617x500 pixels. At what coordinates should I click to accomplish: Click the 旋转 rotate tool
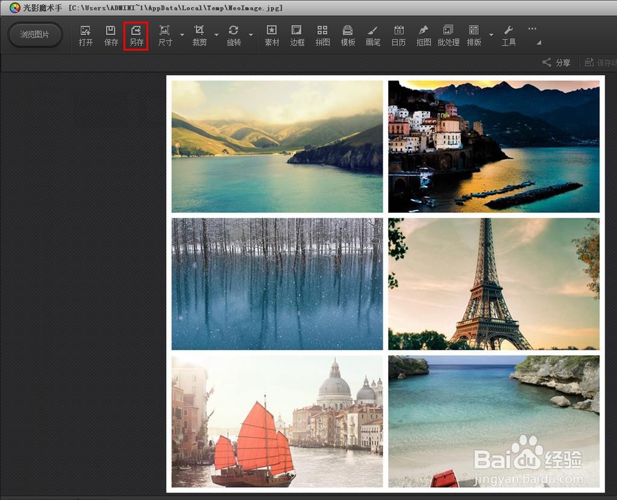pyautogui.click(x=234, y=36)
